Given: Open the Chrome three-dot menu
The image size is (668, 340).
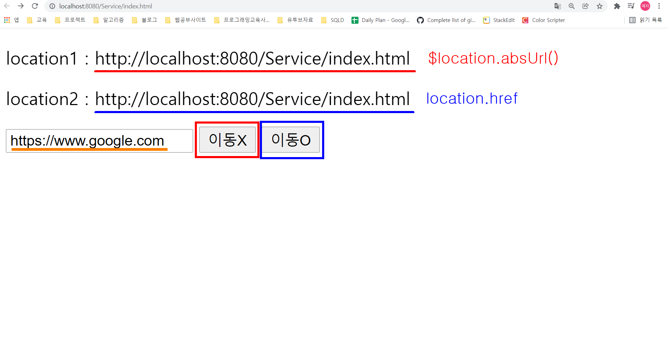Looking at the screenshot, I should click(659, 6).
